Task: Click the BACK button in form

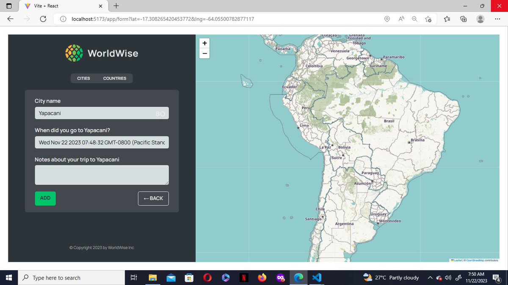Action: coord(153,198)
